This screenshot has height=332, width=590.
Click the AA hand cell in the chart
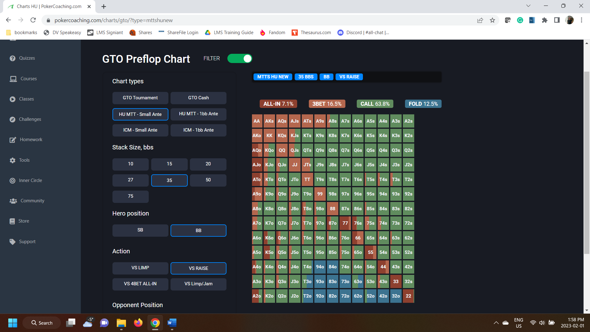coord(257,121)
